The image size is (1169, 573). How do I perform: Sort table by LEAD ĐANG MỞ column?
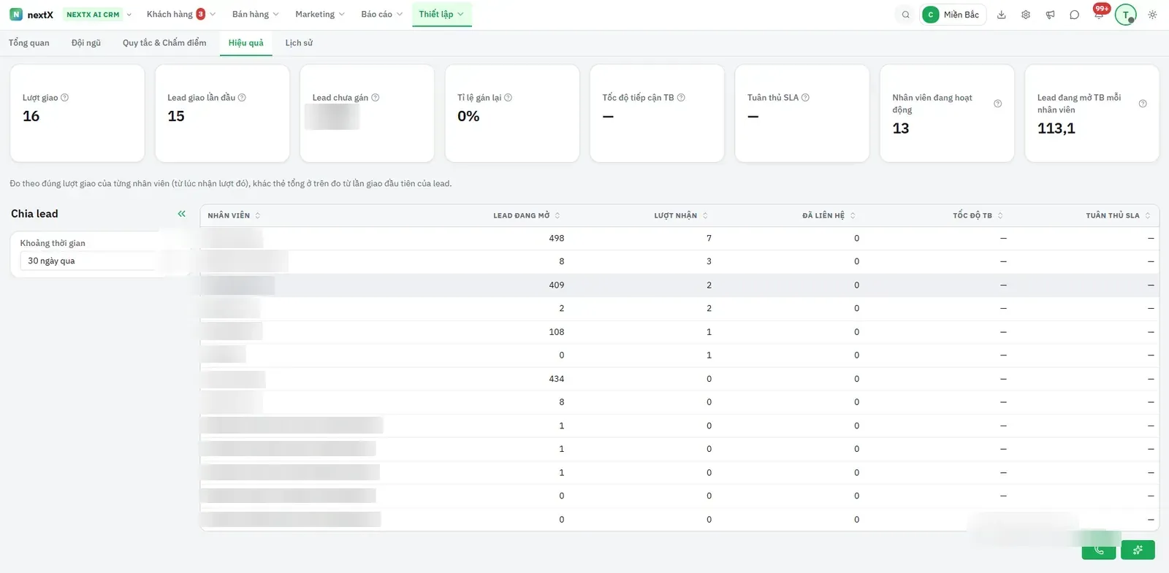[526, 215]
